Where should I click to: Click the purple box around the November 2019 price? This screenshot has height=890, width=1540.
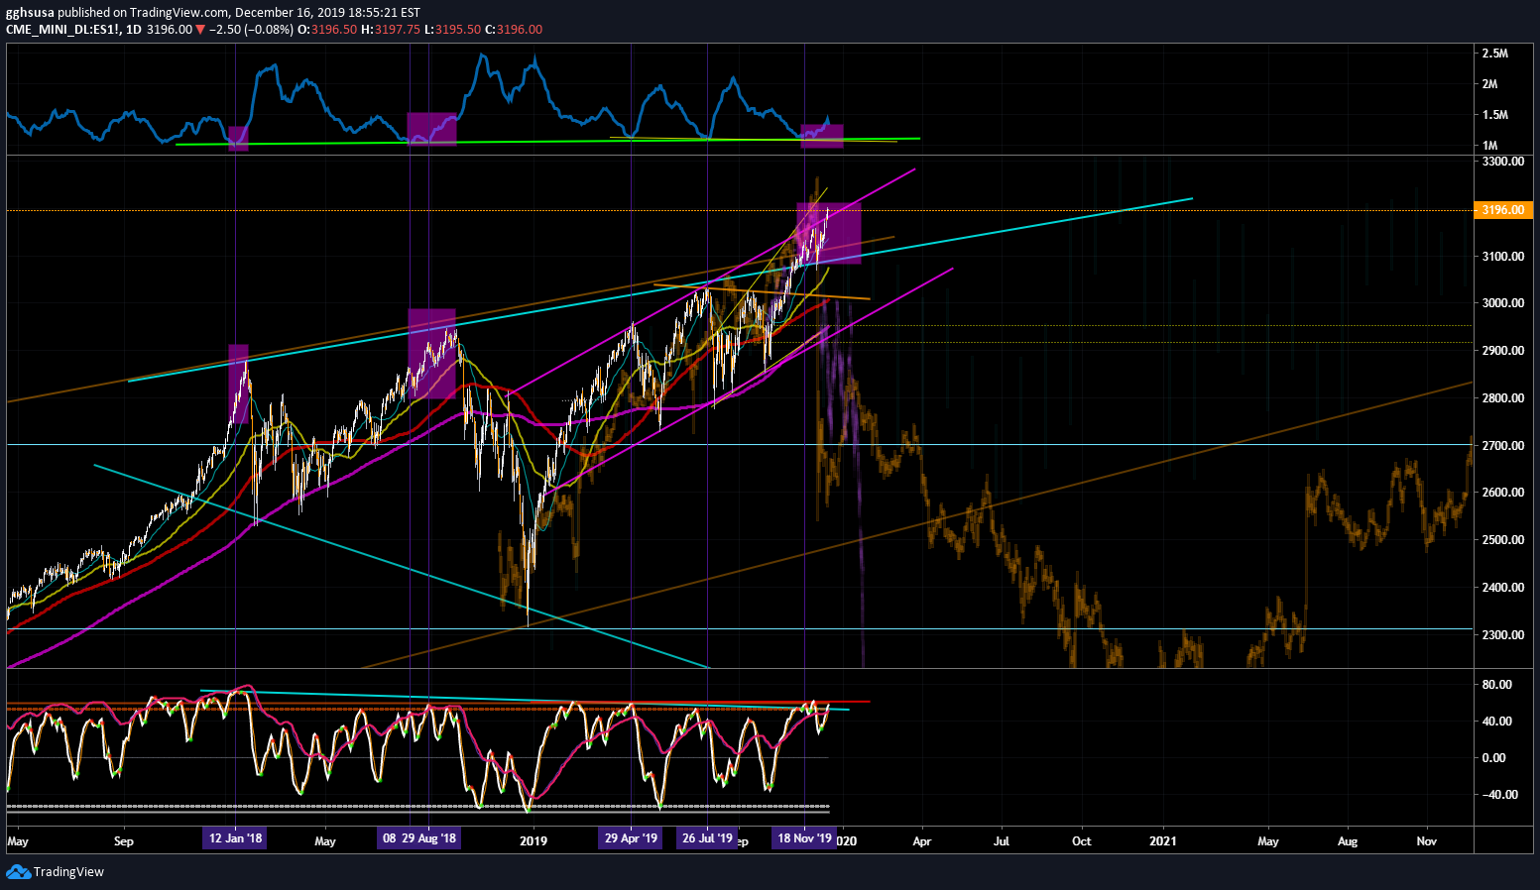point(829,233)
